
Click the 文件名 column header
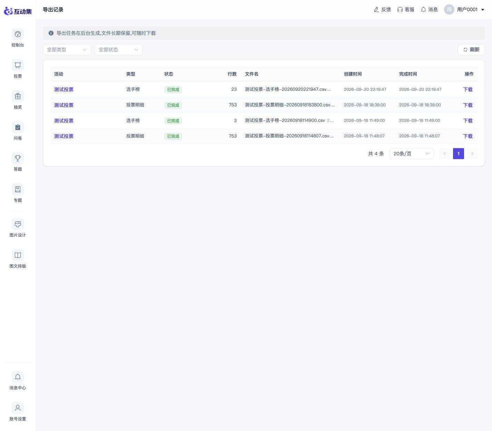(x=252, y=74)
